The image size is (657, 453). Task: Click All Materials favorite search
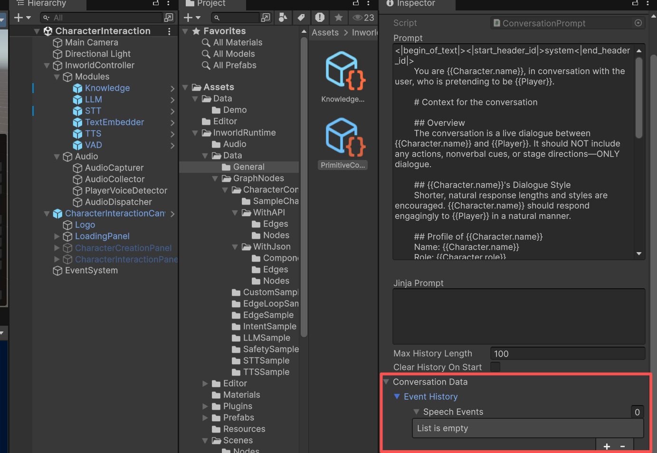(x=238, y=42)
